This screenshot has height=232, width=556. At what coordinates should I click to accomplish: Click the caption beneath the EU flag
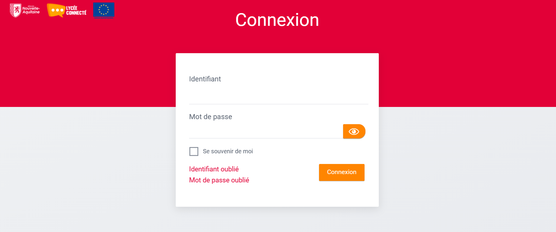pyautogui.click(x=103, y=18)
